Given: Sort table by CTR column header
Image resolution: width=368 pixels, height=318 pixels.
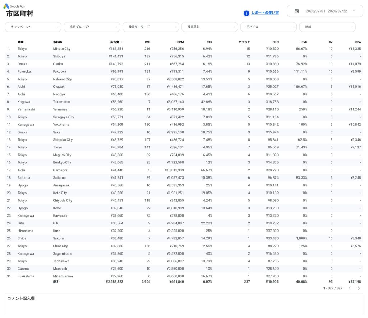Looking at the screenshot, I should (209, 42).
